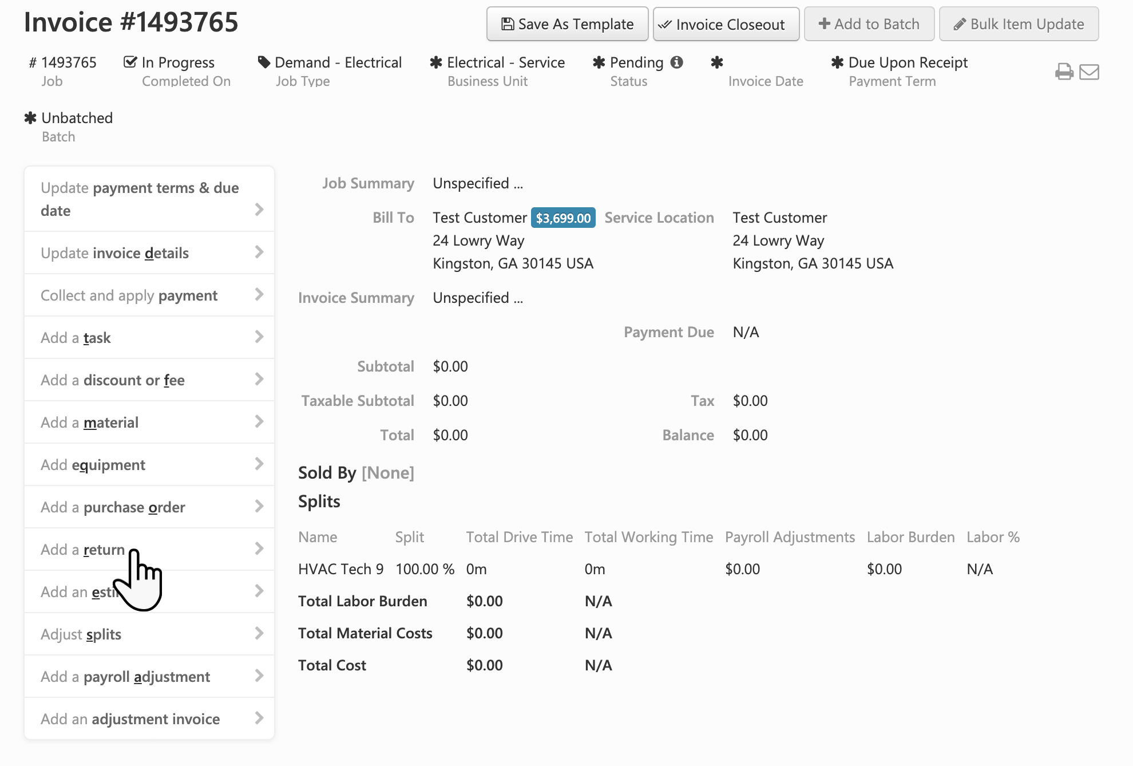This screenshot has height=766, width=1133.
Task: Open Add a payroll adjustment option
Action: tap(149, 676)
